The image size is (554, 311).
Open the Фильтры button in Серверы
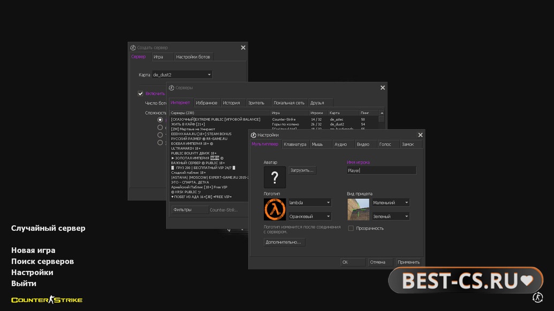[189, 209]
